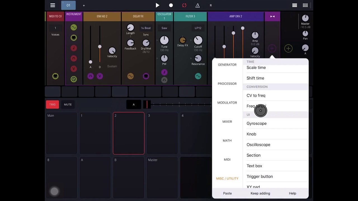Click the green MIDI connector in Instrument
Image resolution: width=358 pixels, height=201 pixels.
click(74, 38)
